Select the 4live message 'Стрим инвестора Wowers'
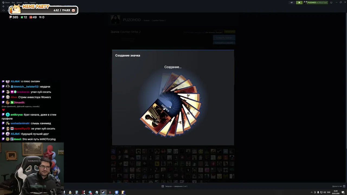 [x=34, y=97]
